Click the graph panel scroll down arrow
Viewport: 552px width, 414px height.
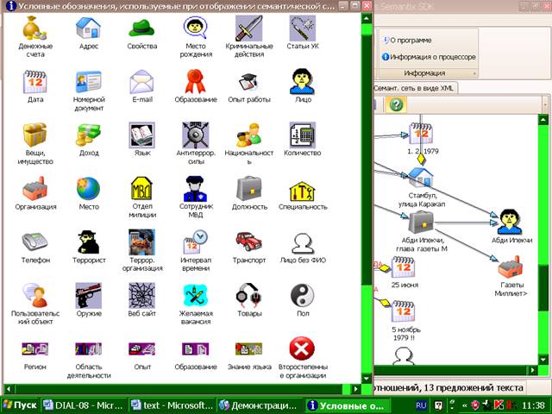(543, 360)
